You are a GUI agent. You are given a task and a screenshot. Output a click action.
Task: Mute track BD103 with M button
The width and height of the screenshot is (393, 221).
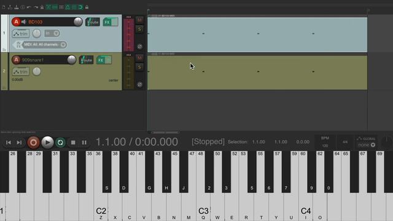139,20
